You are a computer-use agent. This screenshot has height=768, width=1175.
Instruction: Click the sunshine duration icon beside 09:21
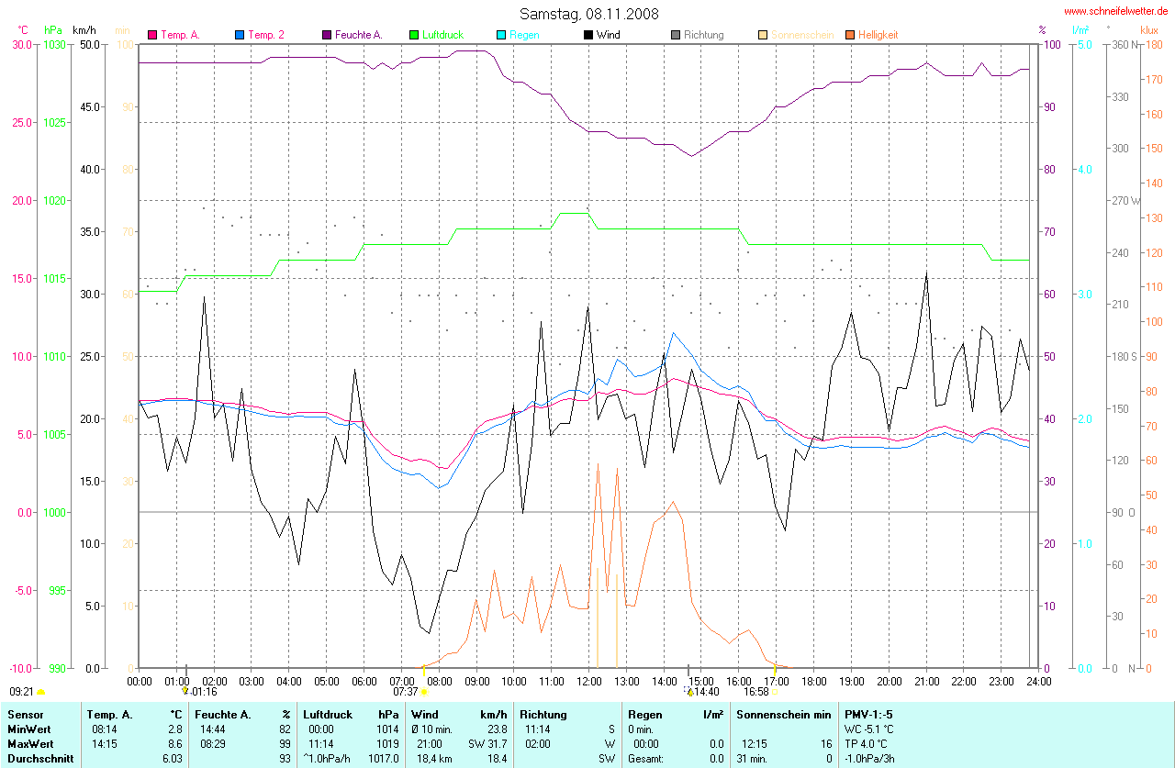pos(41,692)
